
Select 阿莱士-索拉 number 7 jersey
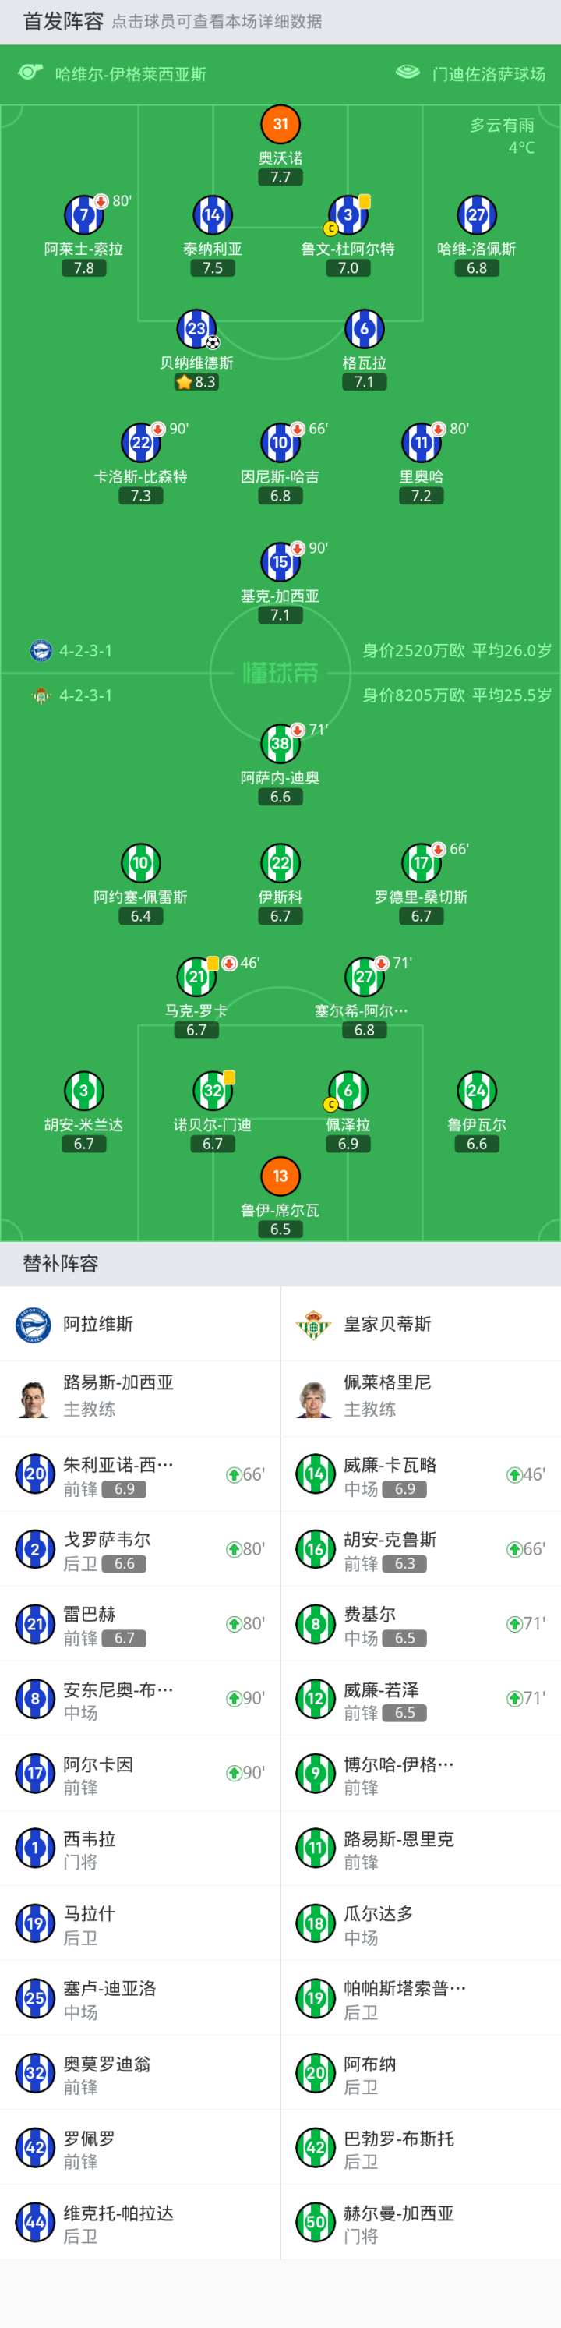(83, 215)
